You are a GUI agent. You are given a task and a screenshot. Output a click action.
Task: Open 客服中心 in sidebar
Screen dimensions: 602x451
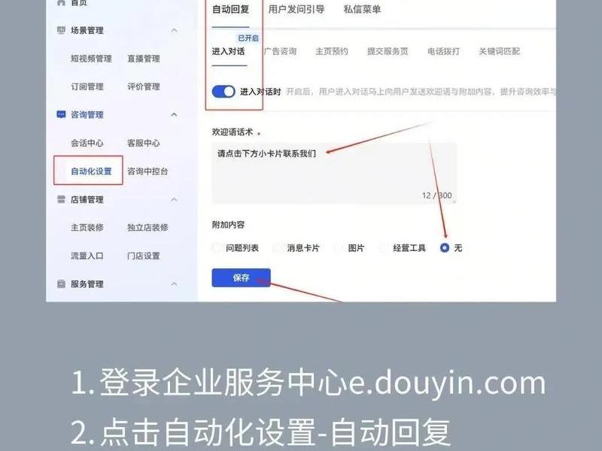pos(144,143)
